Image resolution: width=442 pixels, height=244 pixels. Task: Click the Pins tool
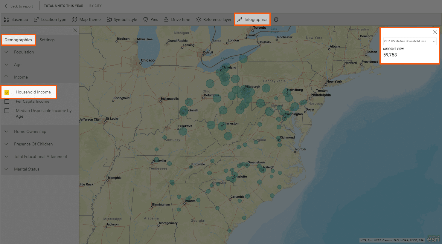(x=150, y=19)
